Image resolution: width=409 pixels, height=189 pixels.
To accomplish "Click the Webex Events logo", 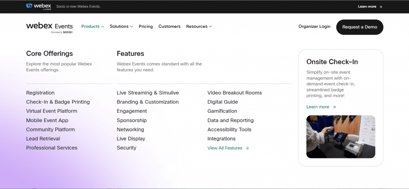I will coord(50,28).
